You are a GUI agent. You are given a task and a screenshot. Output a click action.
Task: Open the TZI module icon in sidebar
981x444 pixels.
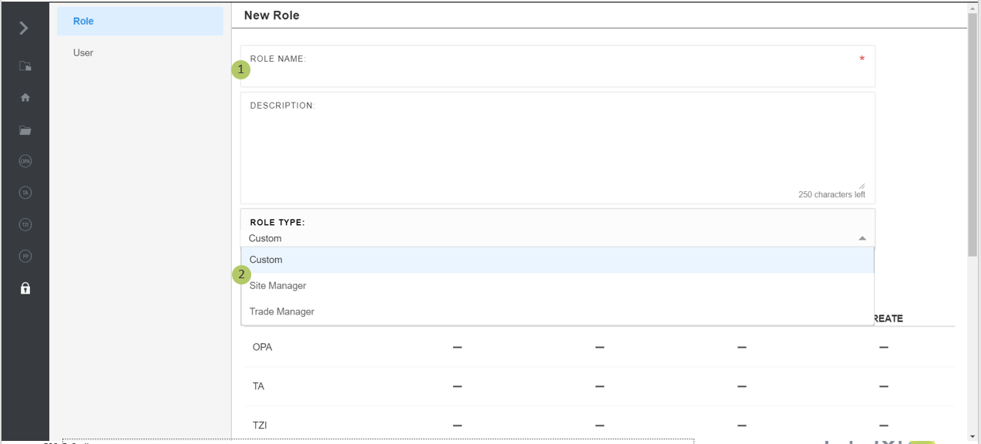coord(25,224)
